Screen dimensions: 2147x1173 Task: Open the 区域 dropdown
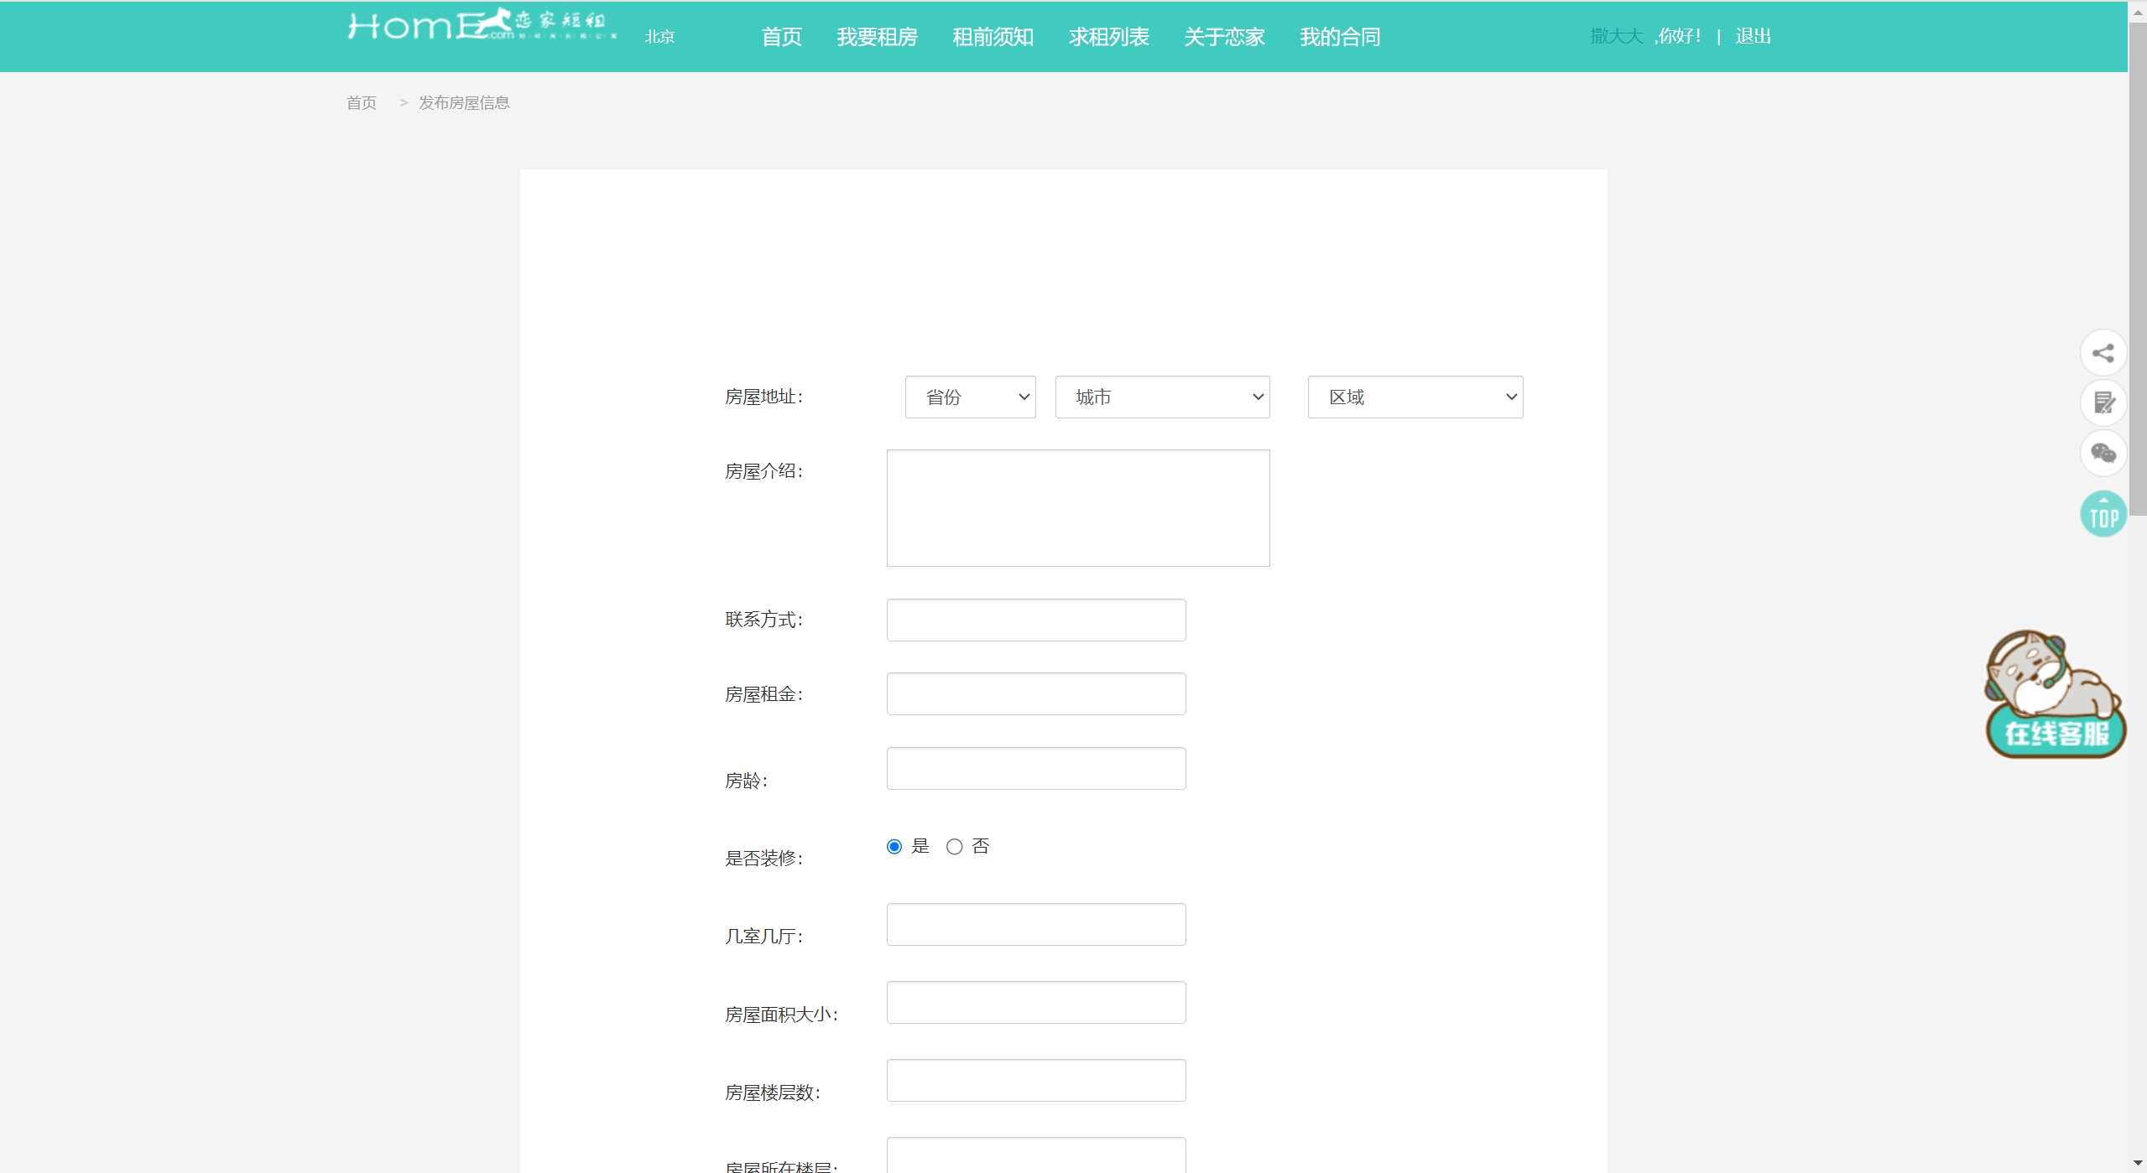(x=1415, y=397)
